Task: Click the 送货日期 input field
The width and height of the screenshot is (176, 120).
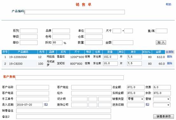Action: click(x=136, y=105)
